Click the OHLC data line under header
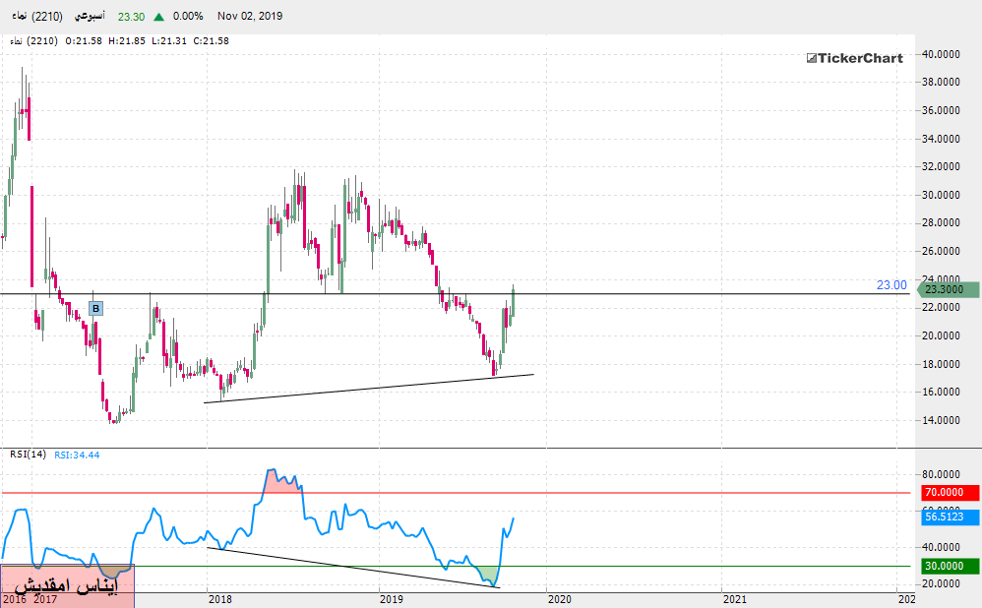Viewport: 982px width, 608px height. click(118, 40)
